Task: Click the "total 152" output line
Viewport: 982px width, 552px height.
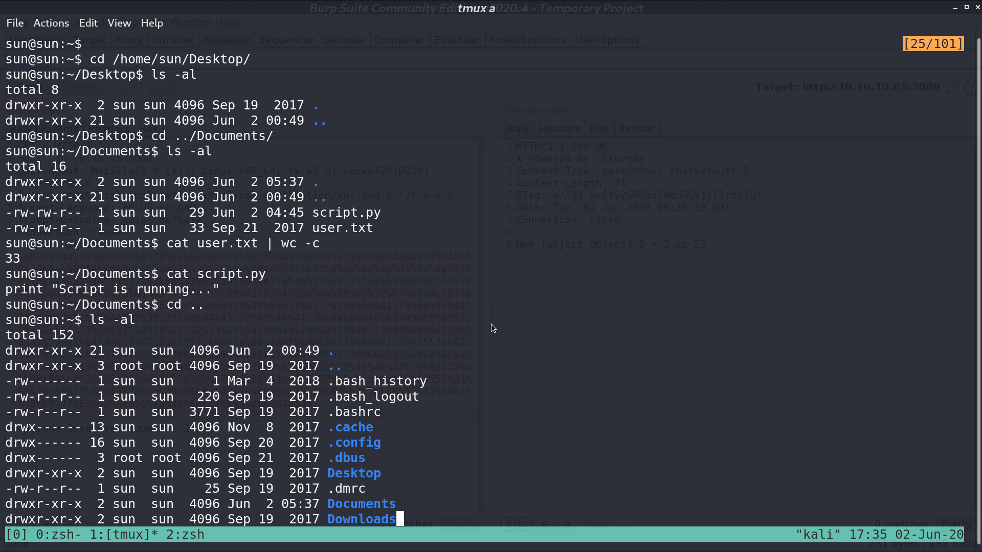Action: tap(39, 335)
